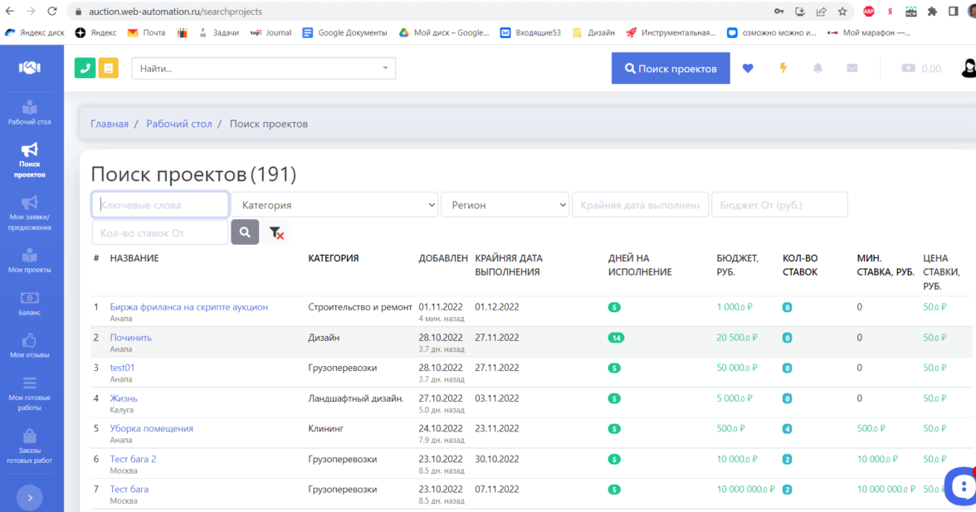Go to Мои проекты in sidebar
Viewport: 976px width, 512px height.
point(30,260)
